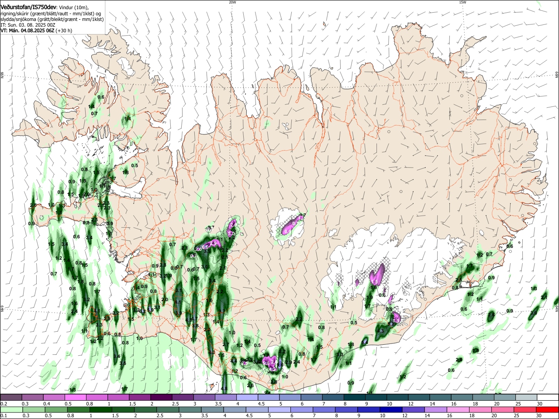The image size is (559, 419).
Task: Pick the darkest purple 2 swatch, snow scale
Action: 161,397
